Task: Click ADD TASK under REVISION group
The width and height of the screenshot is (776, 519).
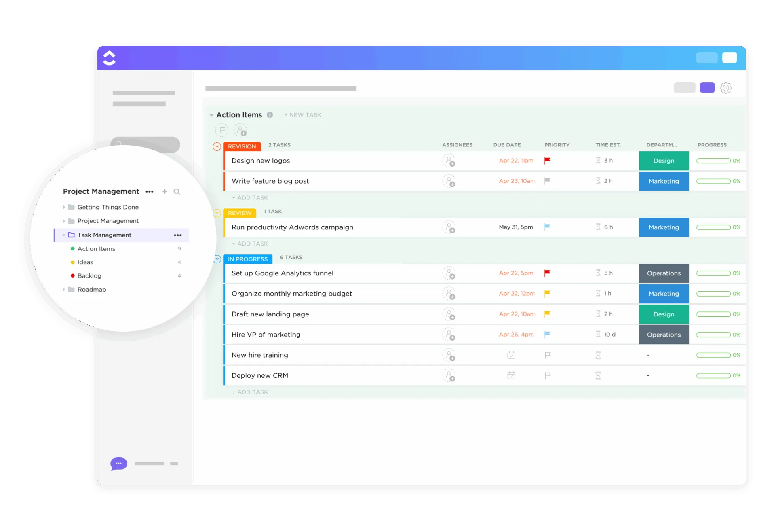Action: (x=250, y=198)
